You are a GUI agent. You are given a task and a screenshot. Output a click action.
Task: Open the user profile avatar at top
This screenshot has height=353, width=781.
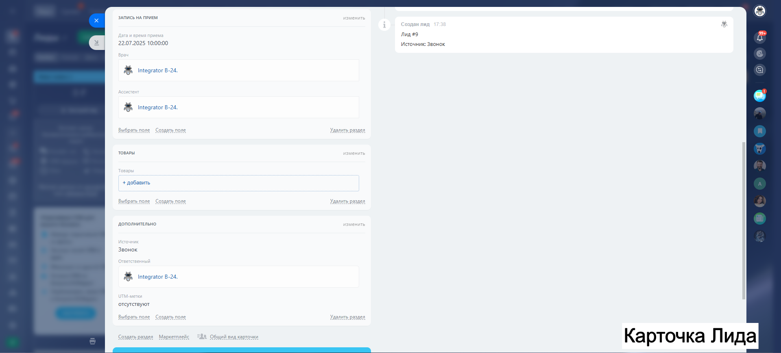click(x=759, y=11)
